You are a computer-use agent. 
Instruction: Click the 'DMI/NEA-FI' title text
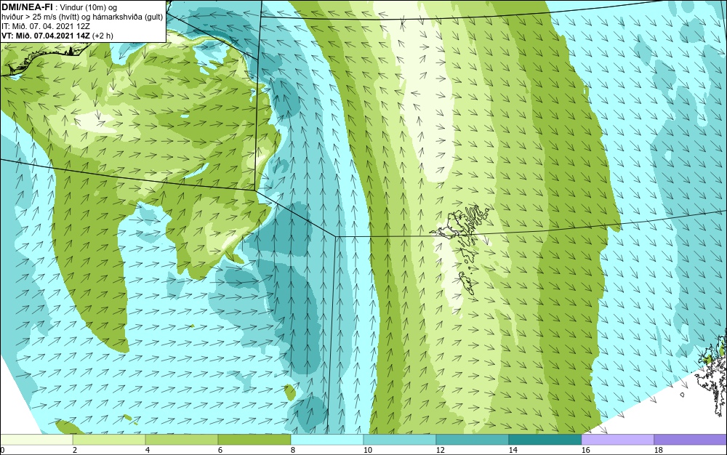pyautogui.click(x=26, y=7)
